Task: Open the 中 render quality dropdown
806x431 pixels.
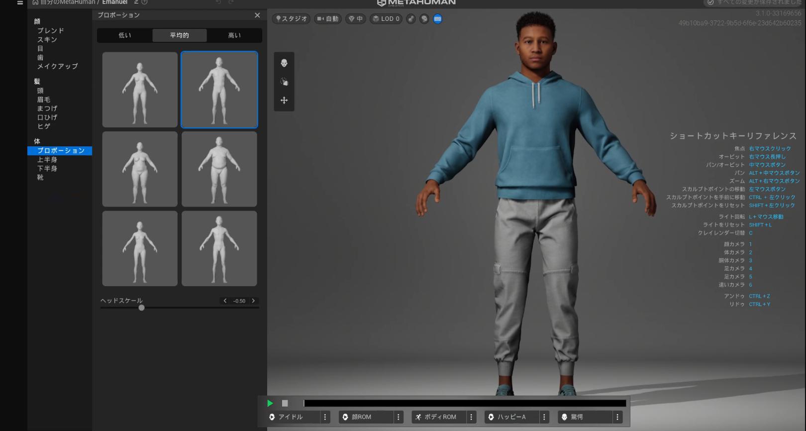Action: click(355, 19)
